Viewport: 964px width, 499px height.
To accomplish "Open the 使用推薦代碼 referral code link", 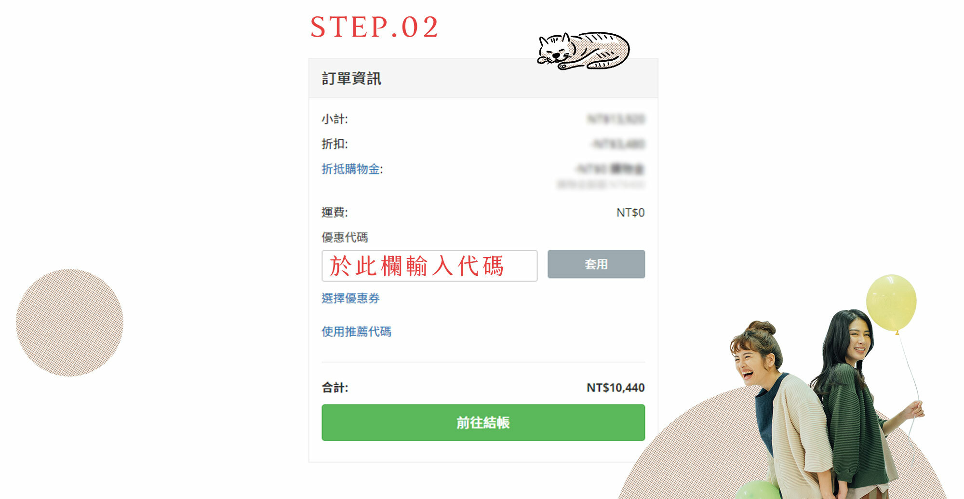I will [x=356, y=332].
